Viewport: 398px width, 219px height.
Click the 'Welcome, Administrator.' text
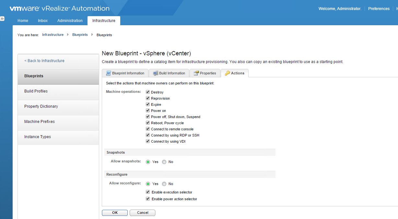point(340,9)
